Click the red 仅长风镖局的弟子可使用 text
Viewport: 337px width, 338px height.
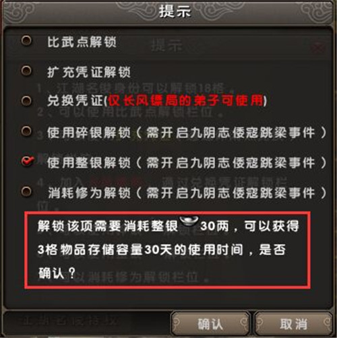pyautogui.click(x=185, y=100)
